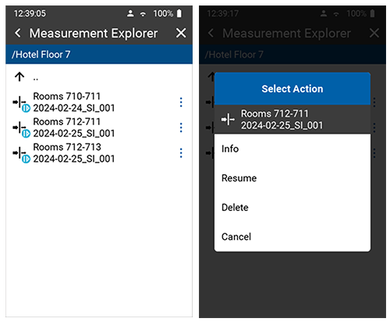390x322 pixels.
Task: Choose Delete in Select Action dialog
Action: coord(292,207)
